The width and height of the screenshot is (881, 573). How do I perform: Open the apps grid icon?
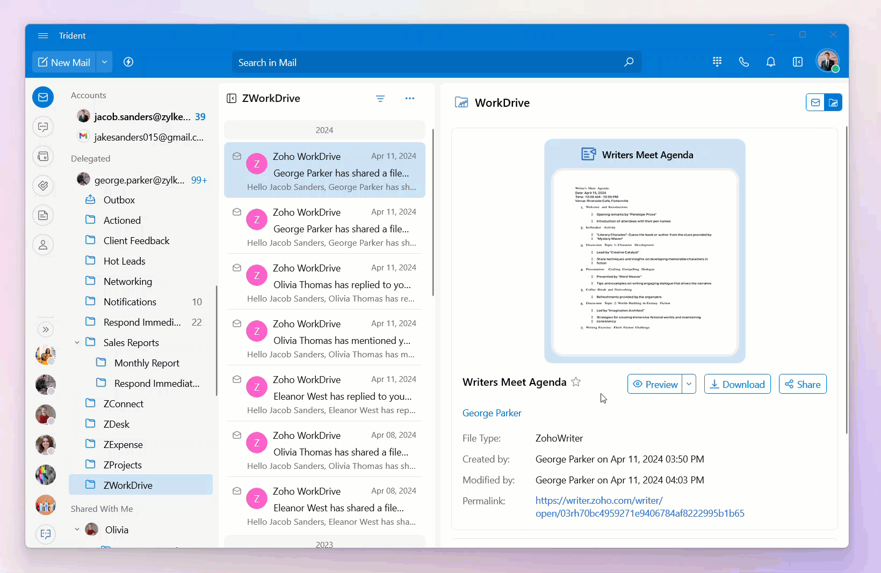tap(717, 62)
